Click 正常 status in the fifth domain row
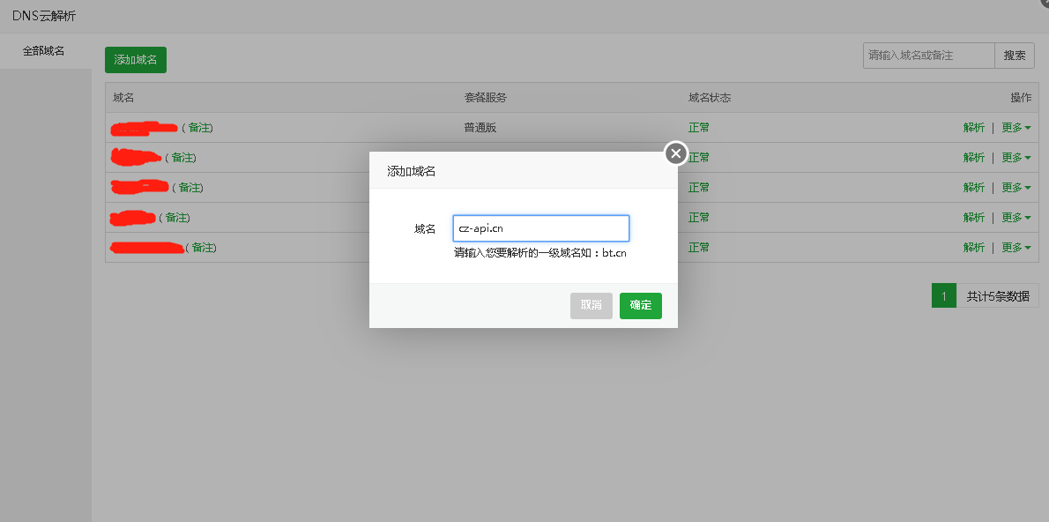1049x522 pixels. pyautogui.click(x=698, y=248)
